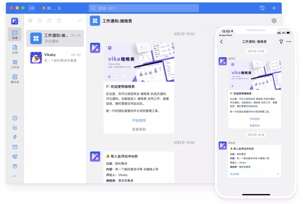This screenshot has width=303, height=204.
Task: Click the plus icon in title bar
Action: tap(274, 8)
